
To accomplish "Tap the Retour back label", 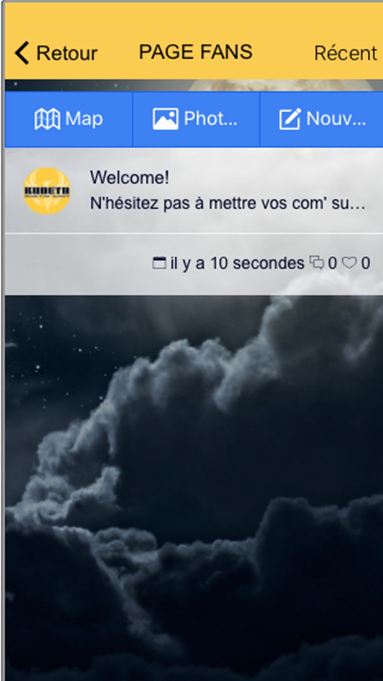I will click(x=67, y=53).
